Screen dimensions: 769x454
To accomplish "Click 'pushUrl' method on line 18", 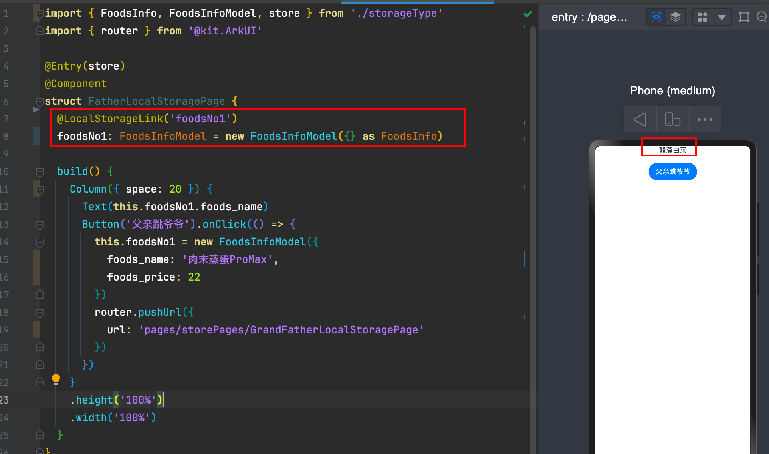I will 160,312.
